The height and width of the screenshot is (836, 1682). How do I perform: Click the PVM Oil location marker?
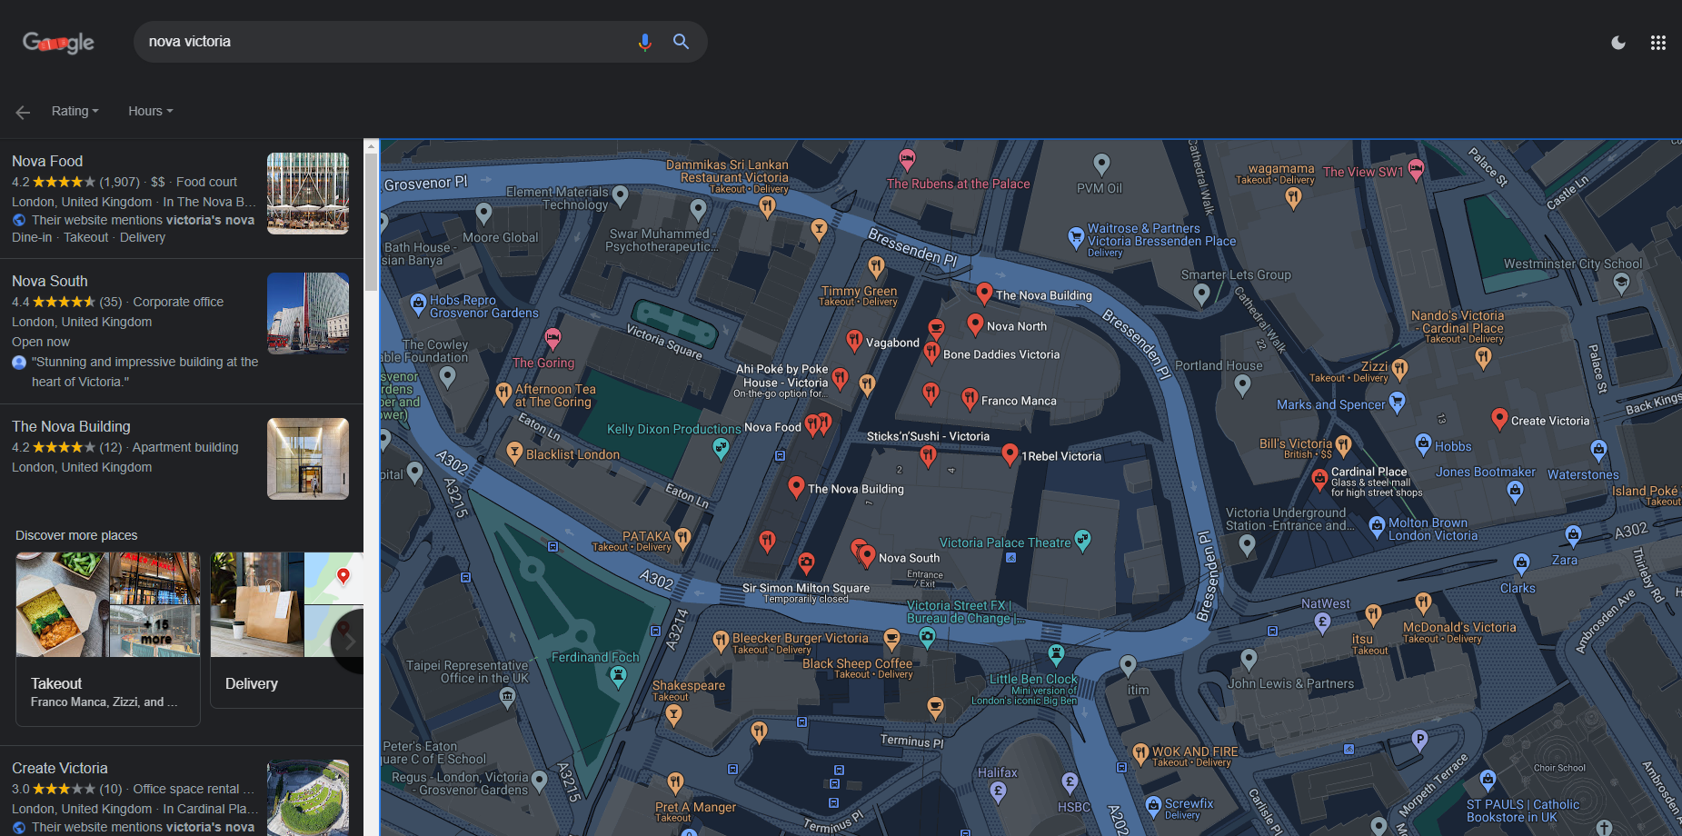(1101, 164)
